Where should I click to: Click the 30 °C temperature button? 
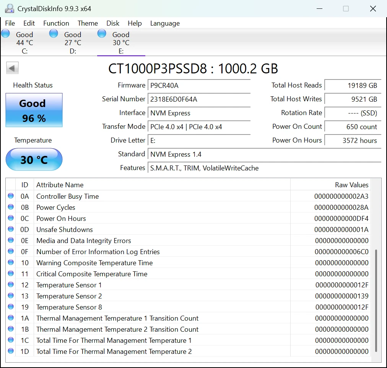(34, 159)
